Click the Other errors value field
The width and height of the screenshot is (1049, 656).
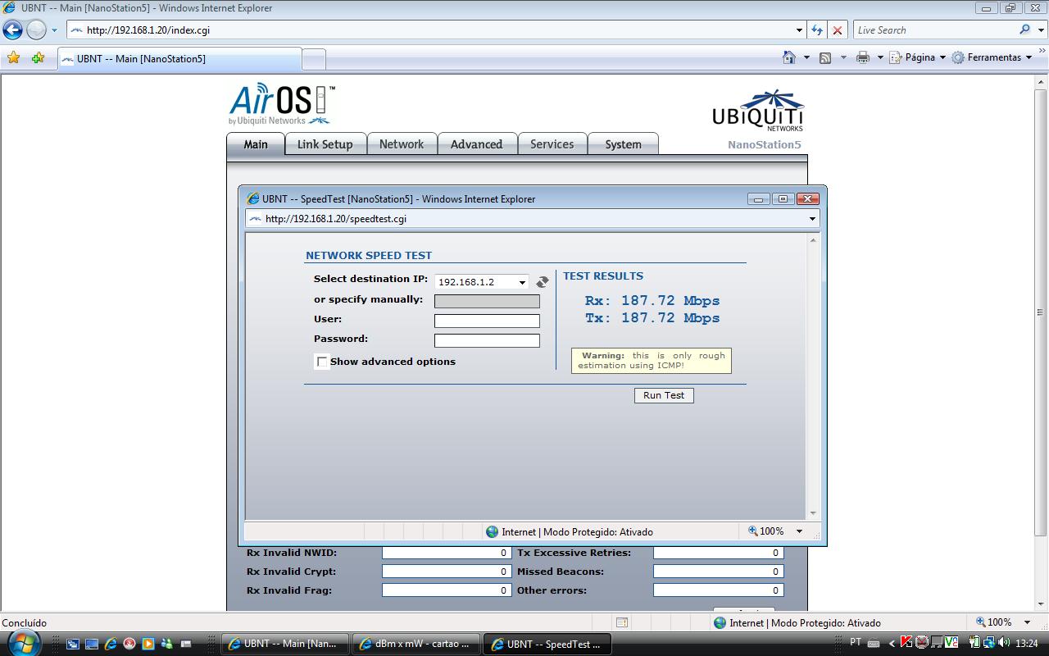pyautogui.click(x=718, y=590)
